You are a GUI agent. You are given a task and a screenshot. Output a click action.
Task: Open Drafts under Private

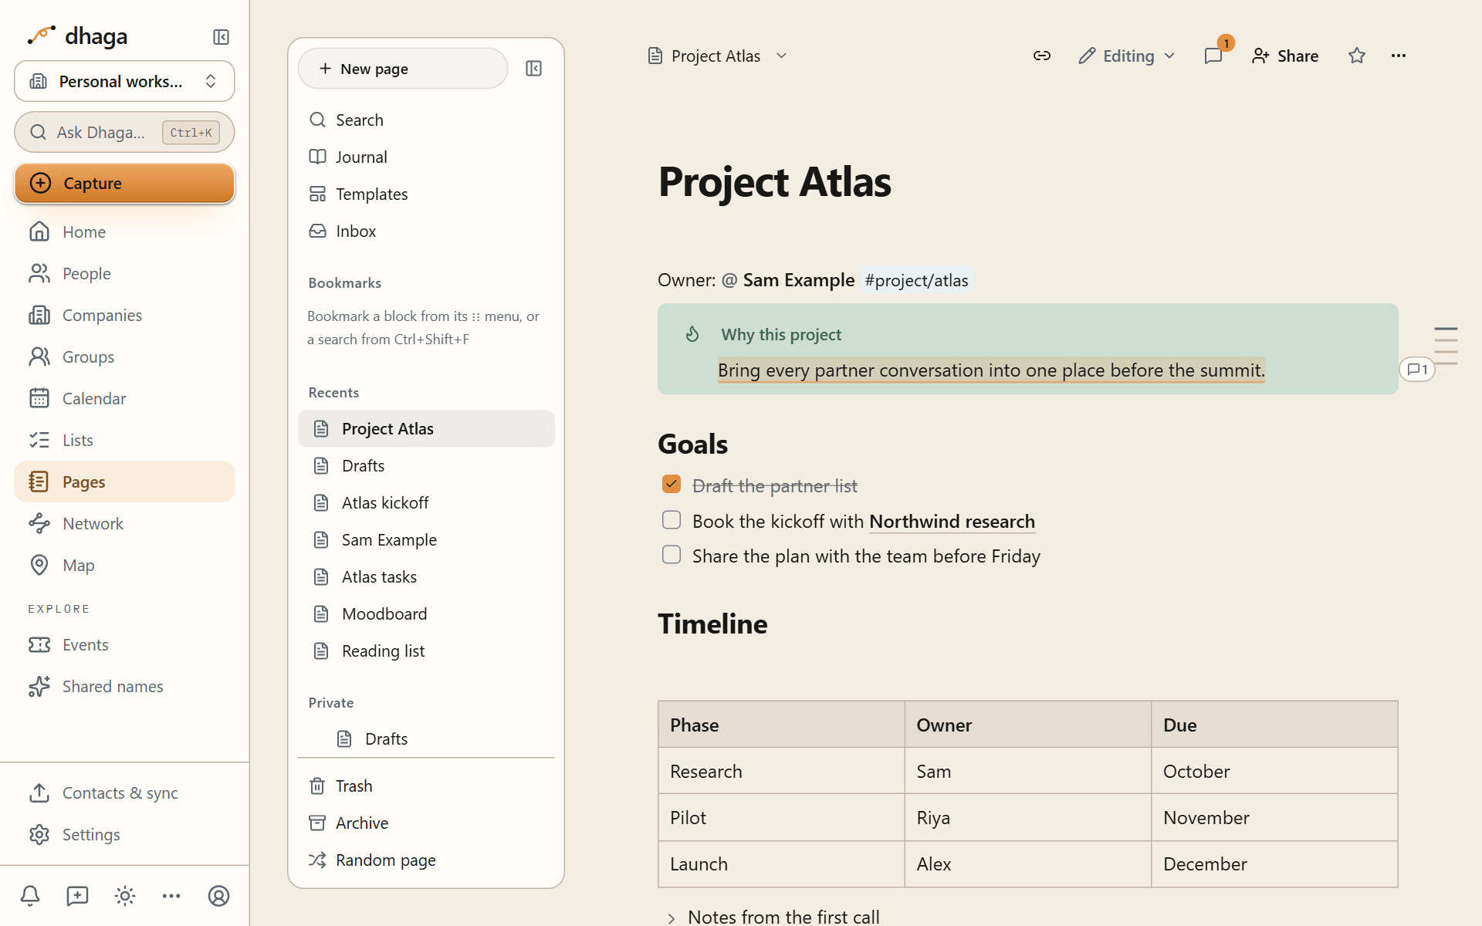pos(426,738)
